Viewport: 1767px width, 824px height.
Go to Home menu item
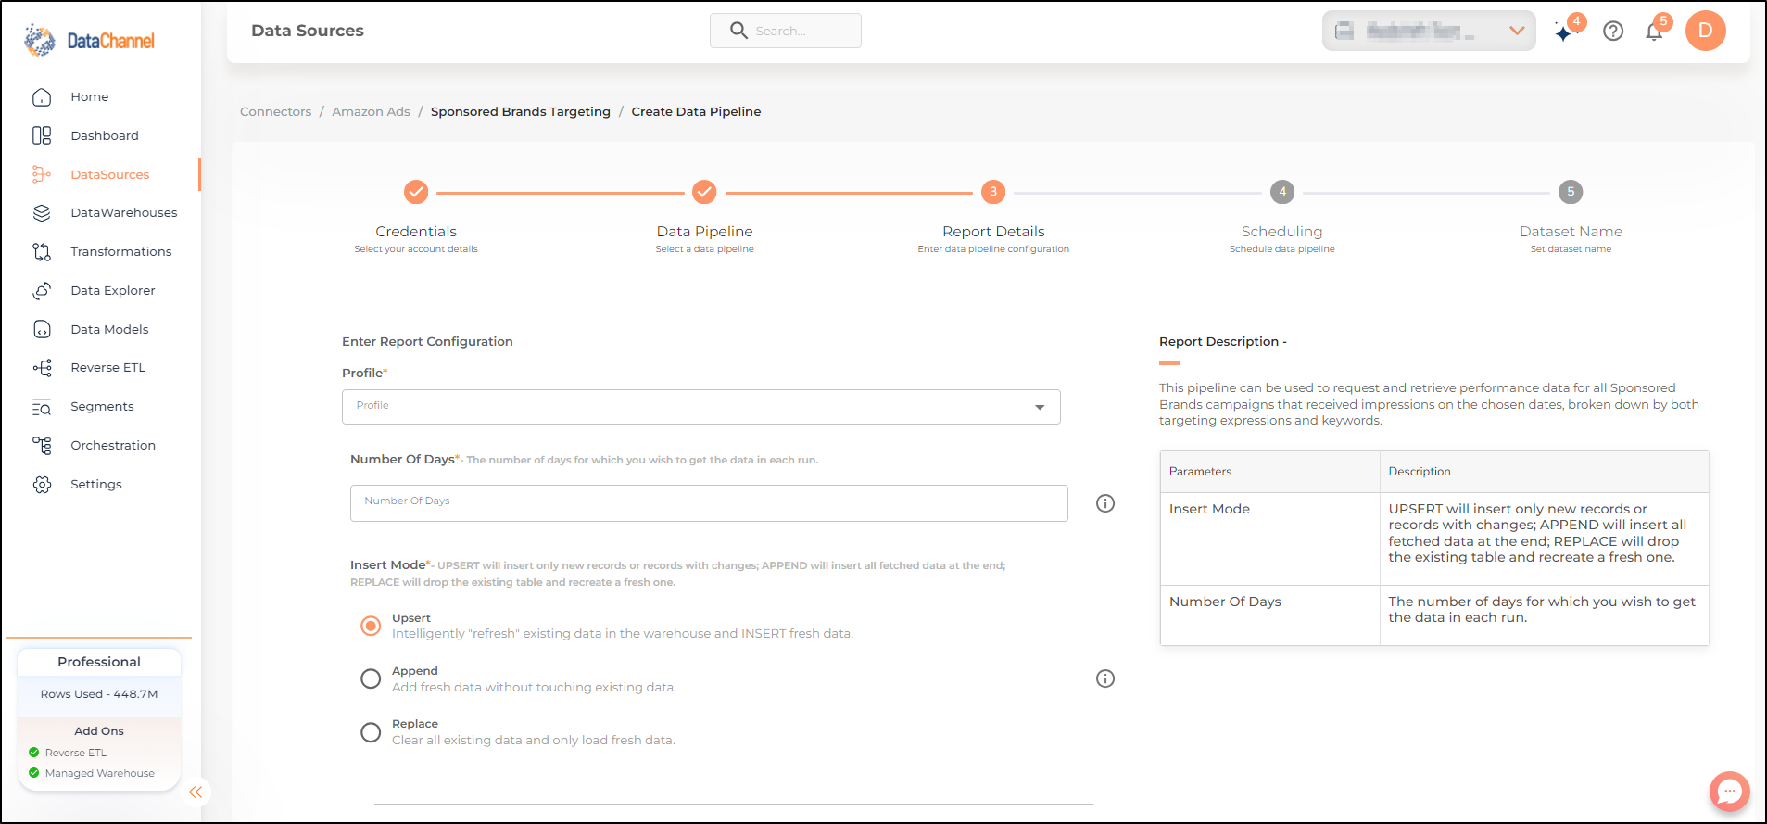click(x=90, y=97)
